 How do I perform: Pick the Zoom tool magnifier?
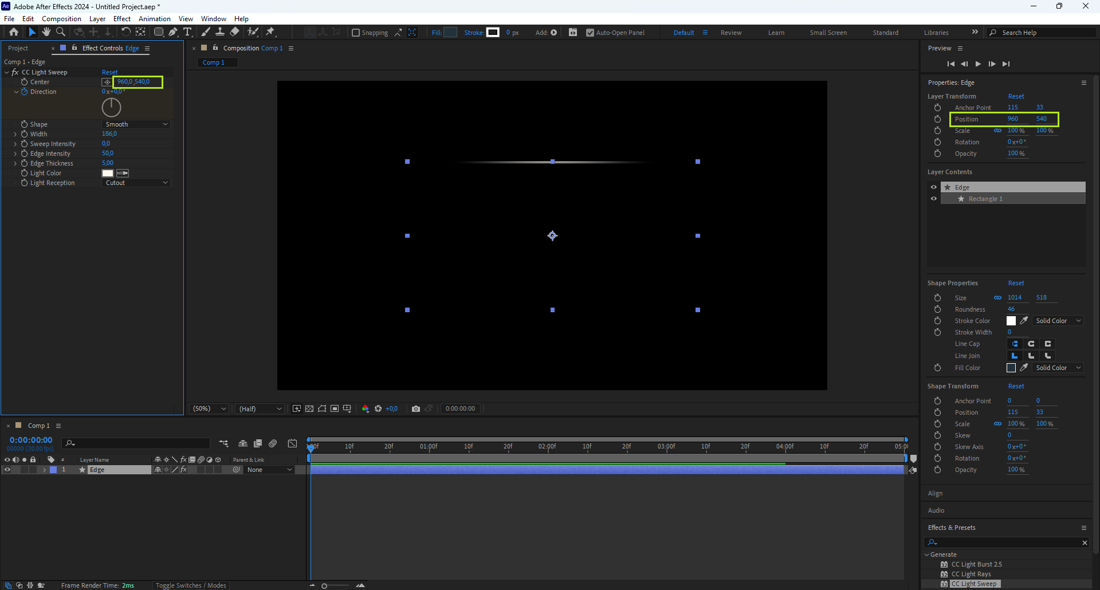(x=61, y=32)
